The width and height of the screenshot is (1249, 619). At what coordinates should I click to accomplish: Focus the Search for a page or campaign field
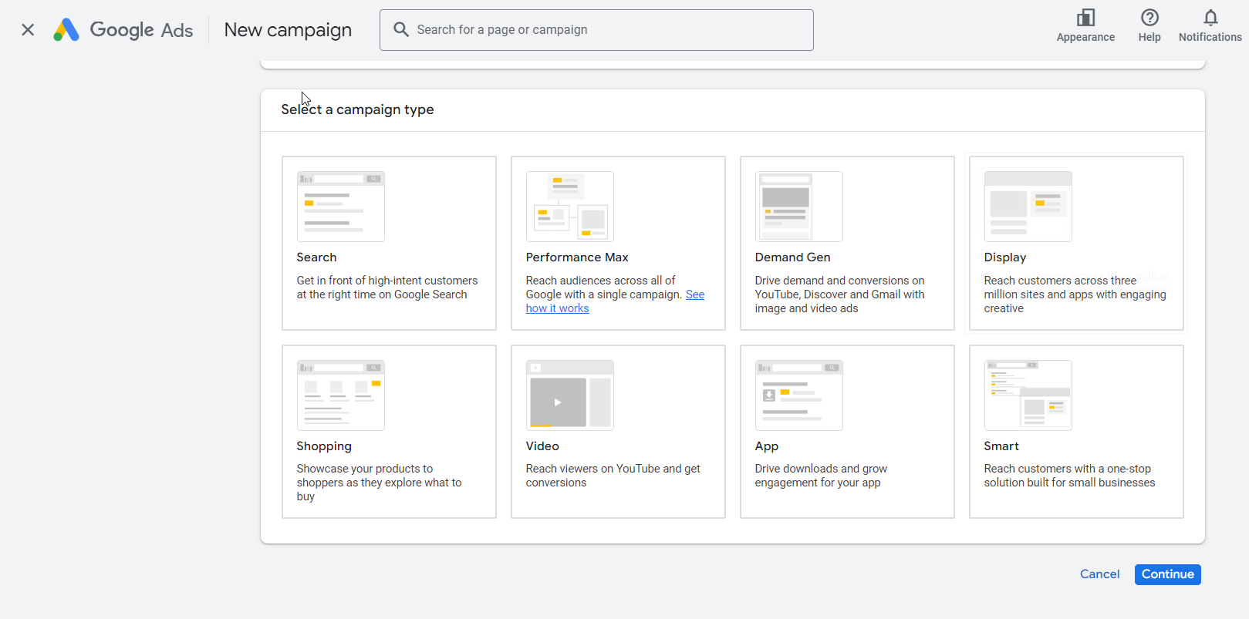596,30
